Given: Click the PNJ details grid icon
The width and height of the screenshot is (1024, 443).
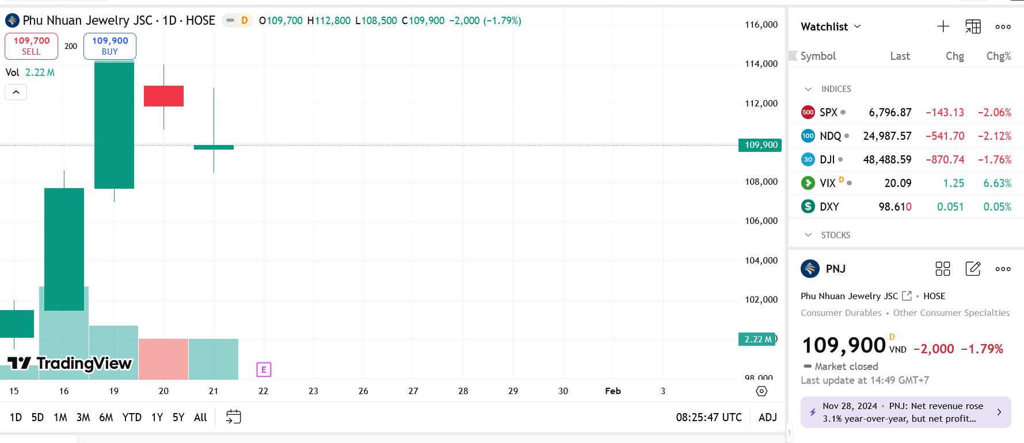Looking at the screenshot, I should [x=943, y=269].
